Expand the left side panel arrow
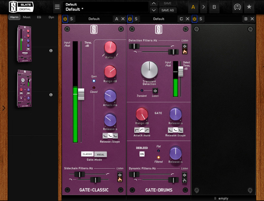 point(4,108)
